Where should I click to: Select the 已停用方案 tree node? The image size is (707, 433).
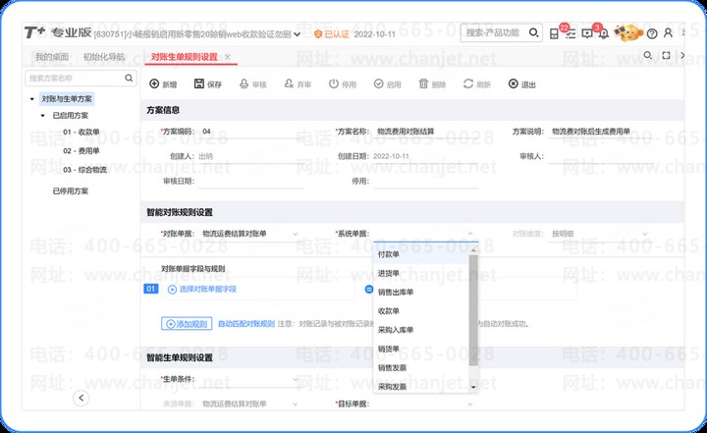click(x=71, y=190)
